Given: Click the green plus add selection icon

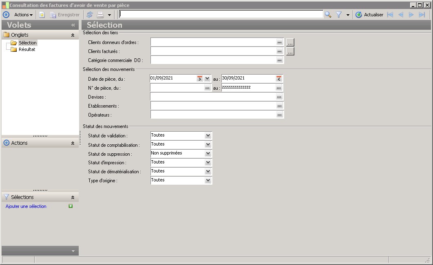Looking at the screenshot, I should [71, 206].
